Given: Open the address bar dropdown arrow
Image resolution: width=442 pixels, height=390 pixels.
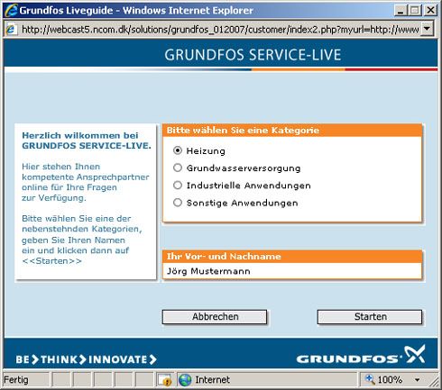Looking at the screenshot, I should (427, 29).
